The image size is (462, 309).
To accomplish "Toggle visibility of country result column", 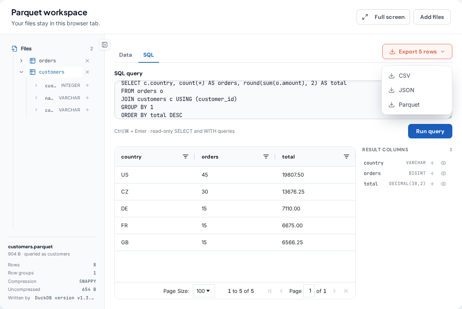I will (x=443, y=163).
